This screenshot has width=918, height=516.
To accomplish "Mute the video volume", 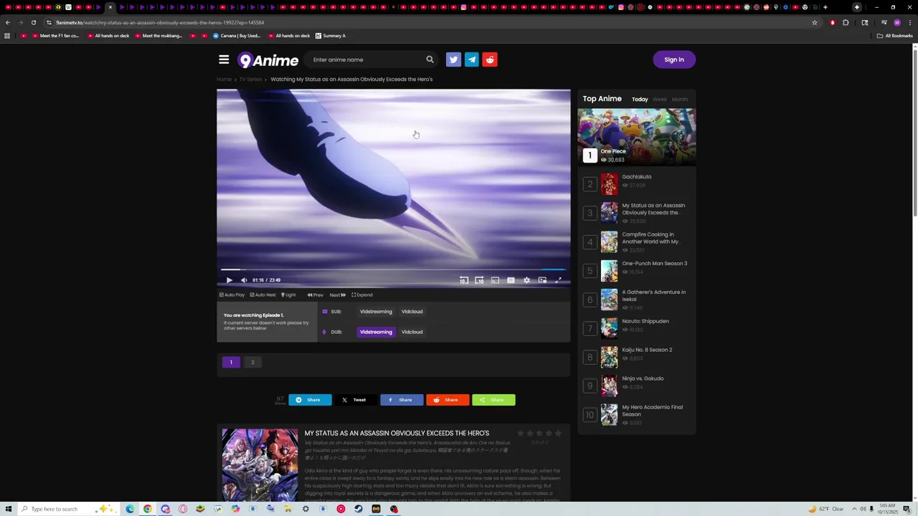I will (244, 280).
